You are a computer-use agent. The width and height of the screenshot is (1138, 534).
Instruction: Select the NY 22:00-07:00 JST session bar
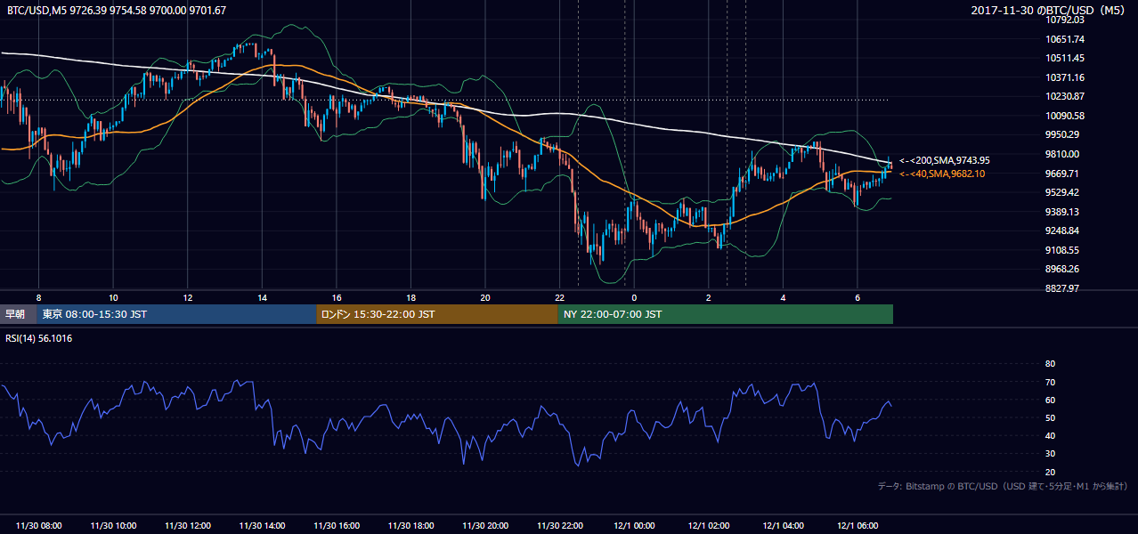726,314
